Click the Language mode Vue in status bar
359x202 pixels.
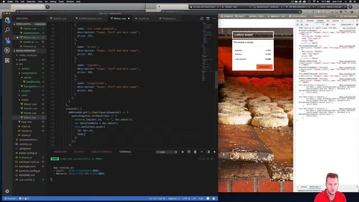201,199
